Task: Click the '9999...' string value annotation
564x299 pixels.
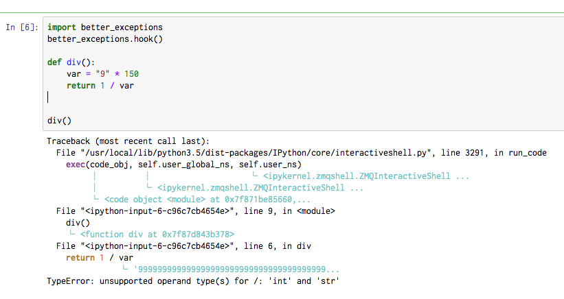Action: 237,270
